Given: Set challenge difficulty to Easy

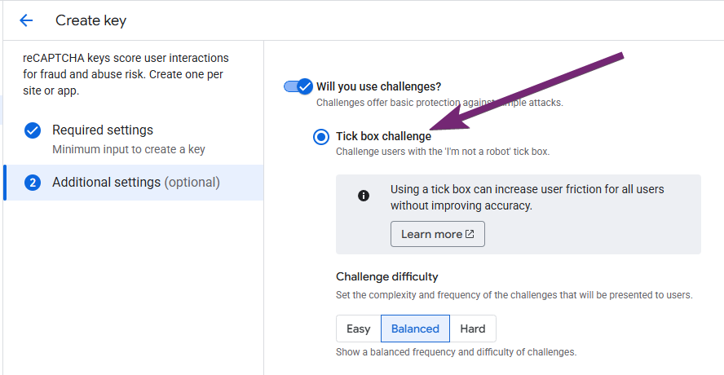Looking at the screenshot, I should click(359, 329).
